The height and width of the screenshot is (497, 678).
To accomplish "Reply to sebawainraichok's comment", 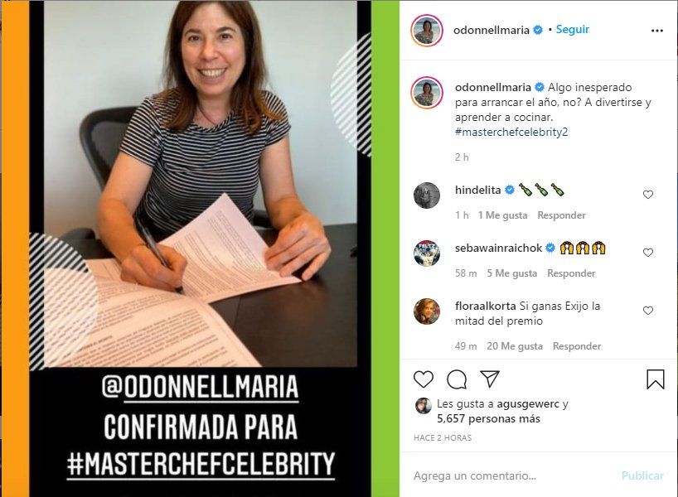I will point(571,273).
